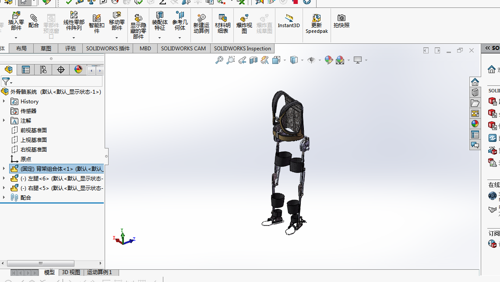This screenshot has height=282, width=500.
Task: Switch to SOLIDWORKS 插件 tab
Action: point(108,49)
